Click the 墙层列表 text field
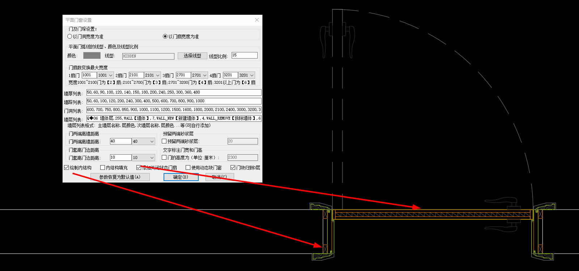 (174, 119)
